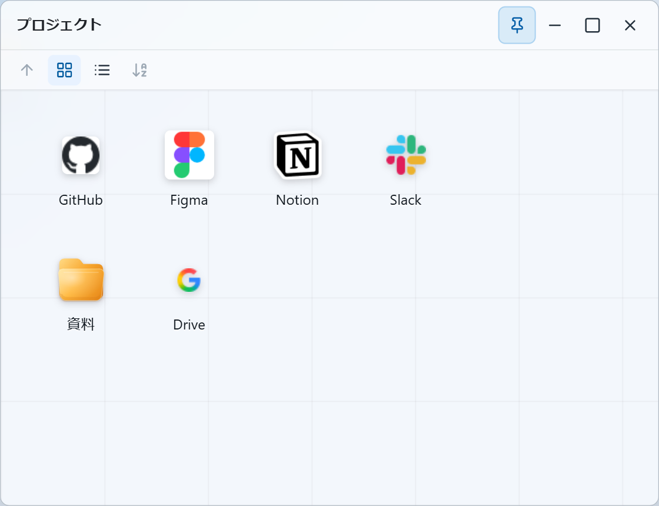
Task: Select the 資料 label text
Action: 81,324
